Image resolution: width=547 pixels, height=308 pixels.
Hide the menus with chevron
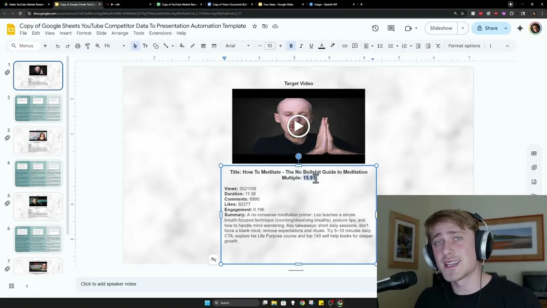(x=507, y=46)
